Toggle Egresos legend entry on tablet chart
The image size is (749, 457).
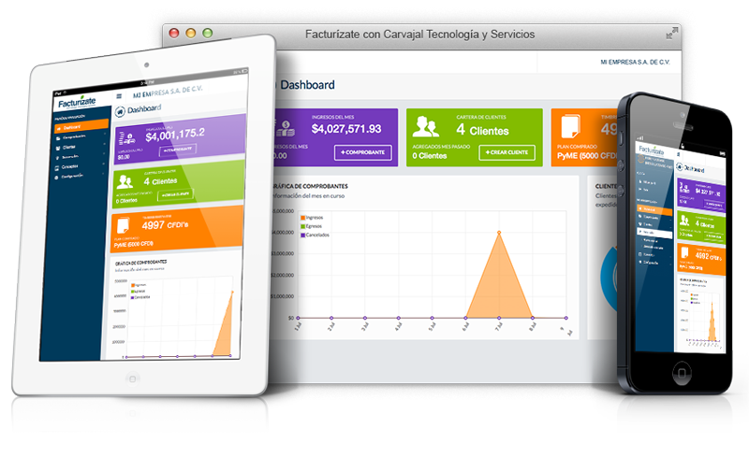[x=138, y=291]
